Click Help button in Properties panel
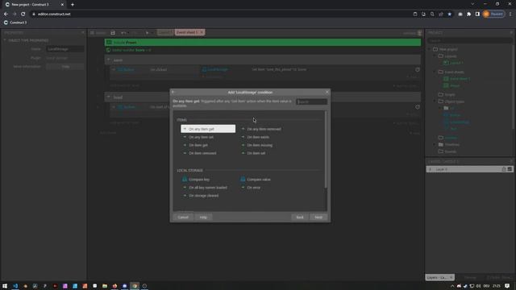The height and width of the screenshot is (290, 516). [65, 67]
